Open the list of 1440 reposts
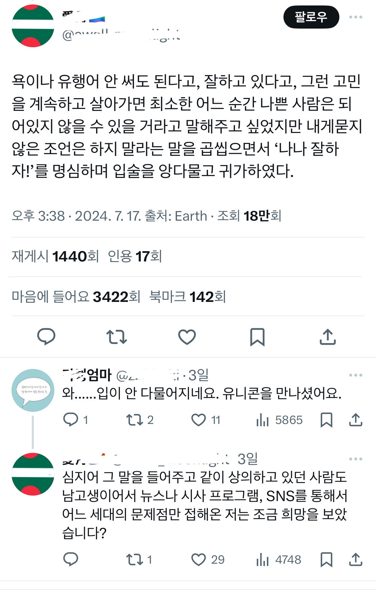376x590 pixels. point(52,256)
